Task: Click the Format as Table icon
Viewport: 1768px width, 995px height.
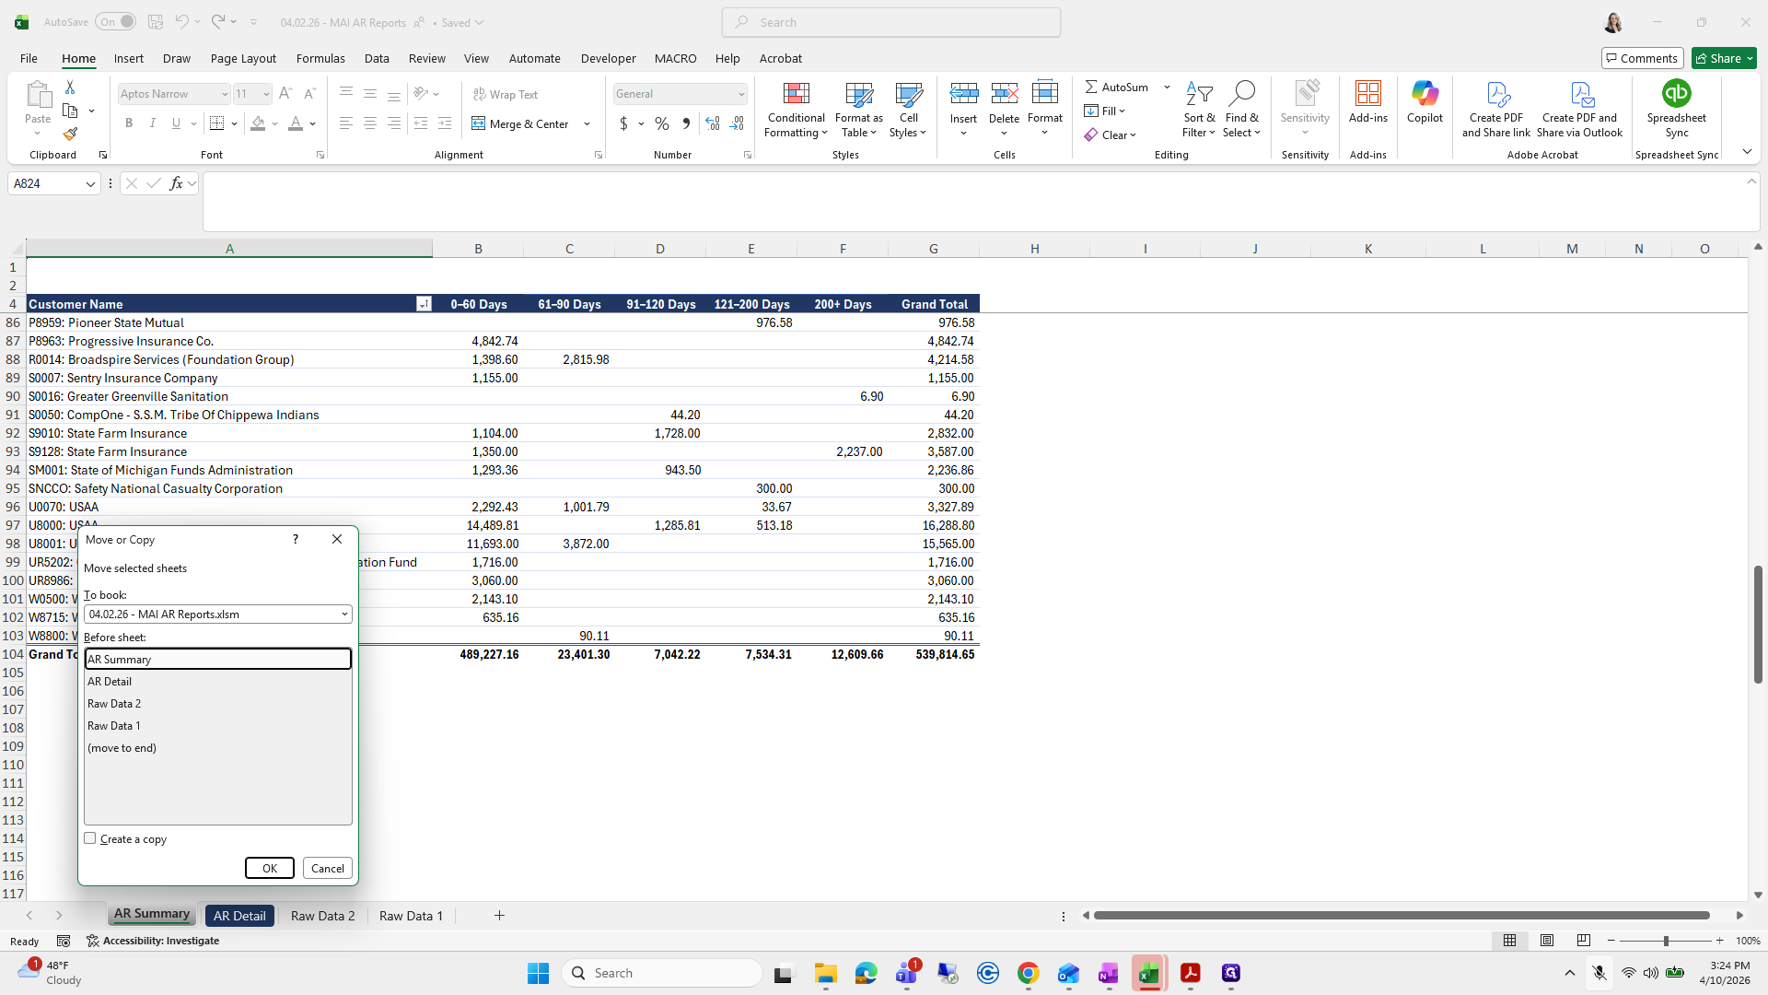Action: (x=858, y=94)
